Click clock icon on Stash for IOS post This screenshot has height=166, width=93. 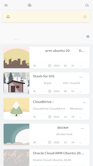50,91
